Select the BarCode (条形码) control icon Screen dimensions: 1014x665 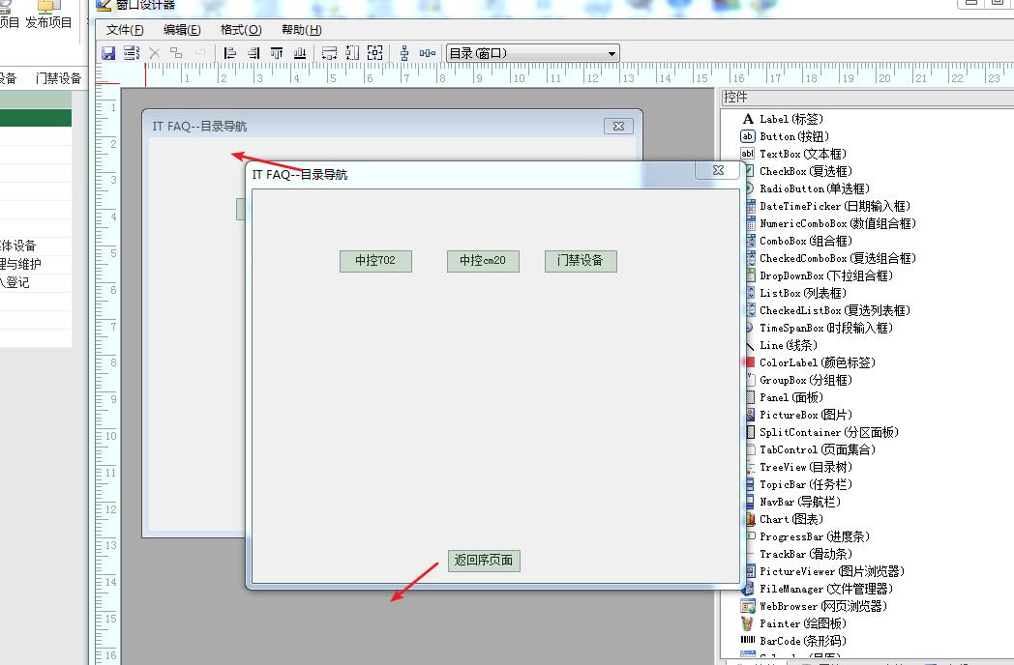click(x=748, y=641)
